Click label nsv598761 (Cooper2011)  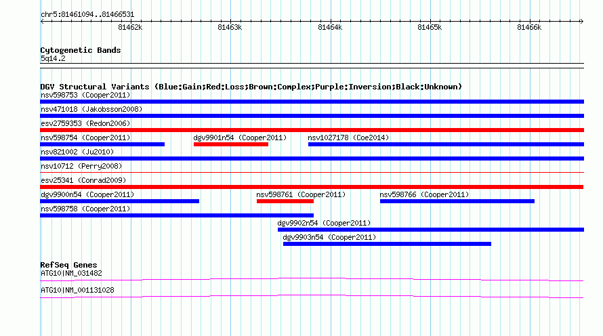coord(301,194)
